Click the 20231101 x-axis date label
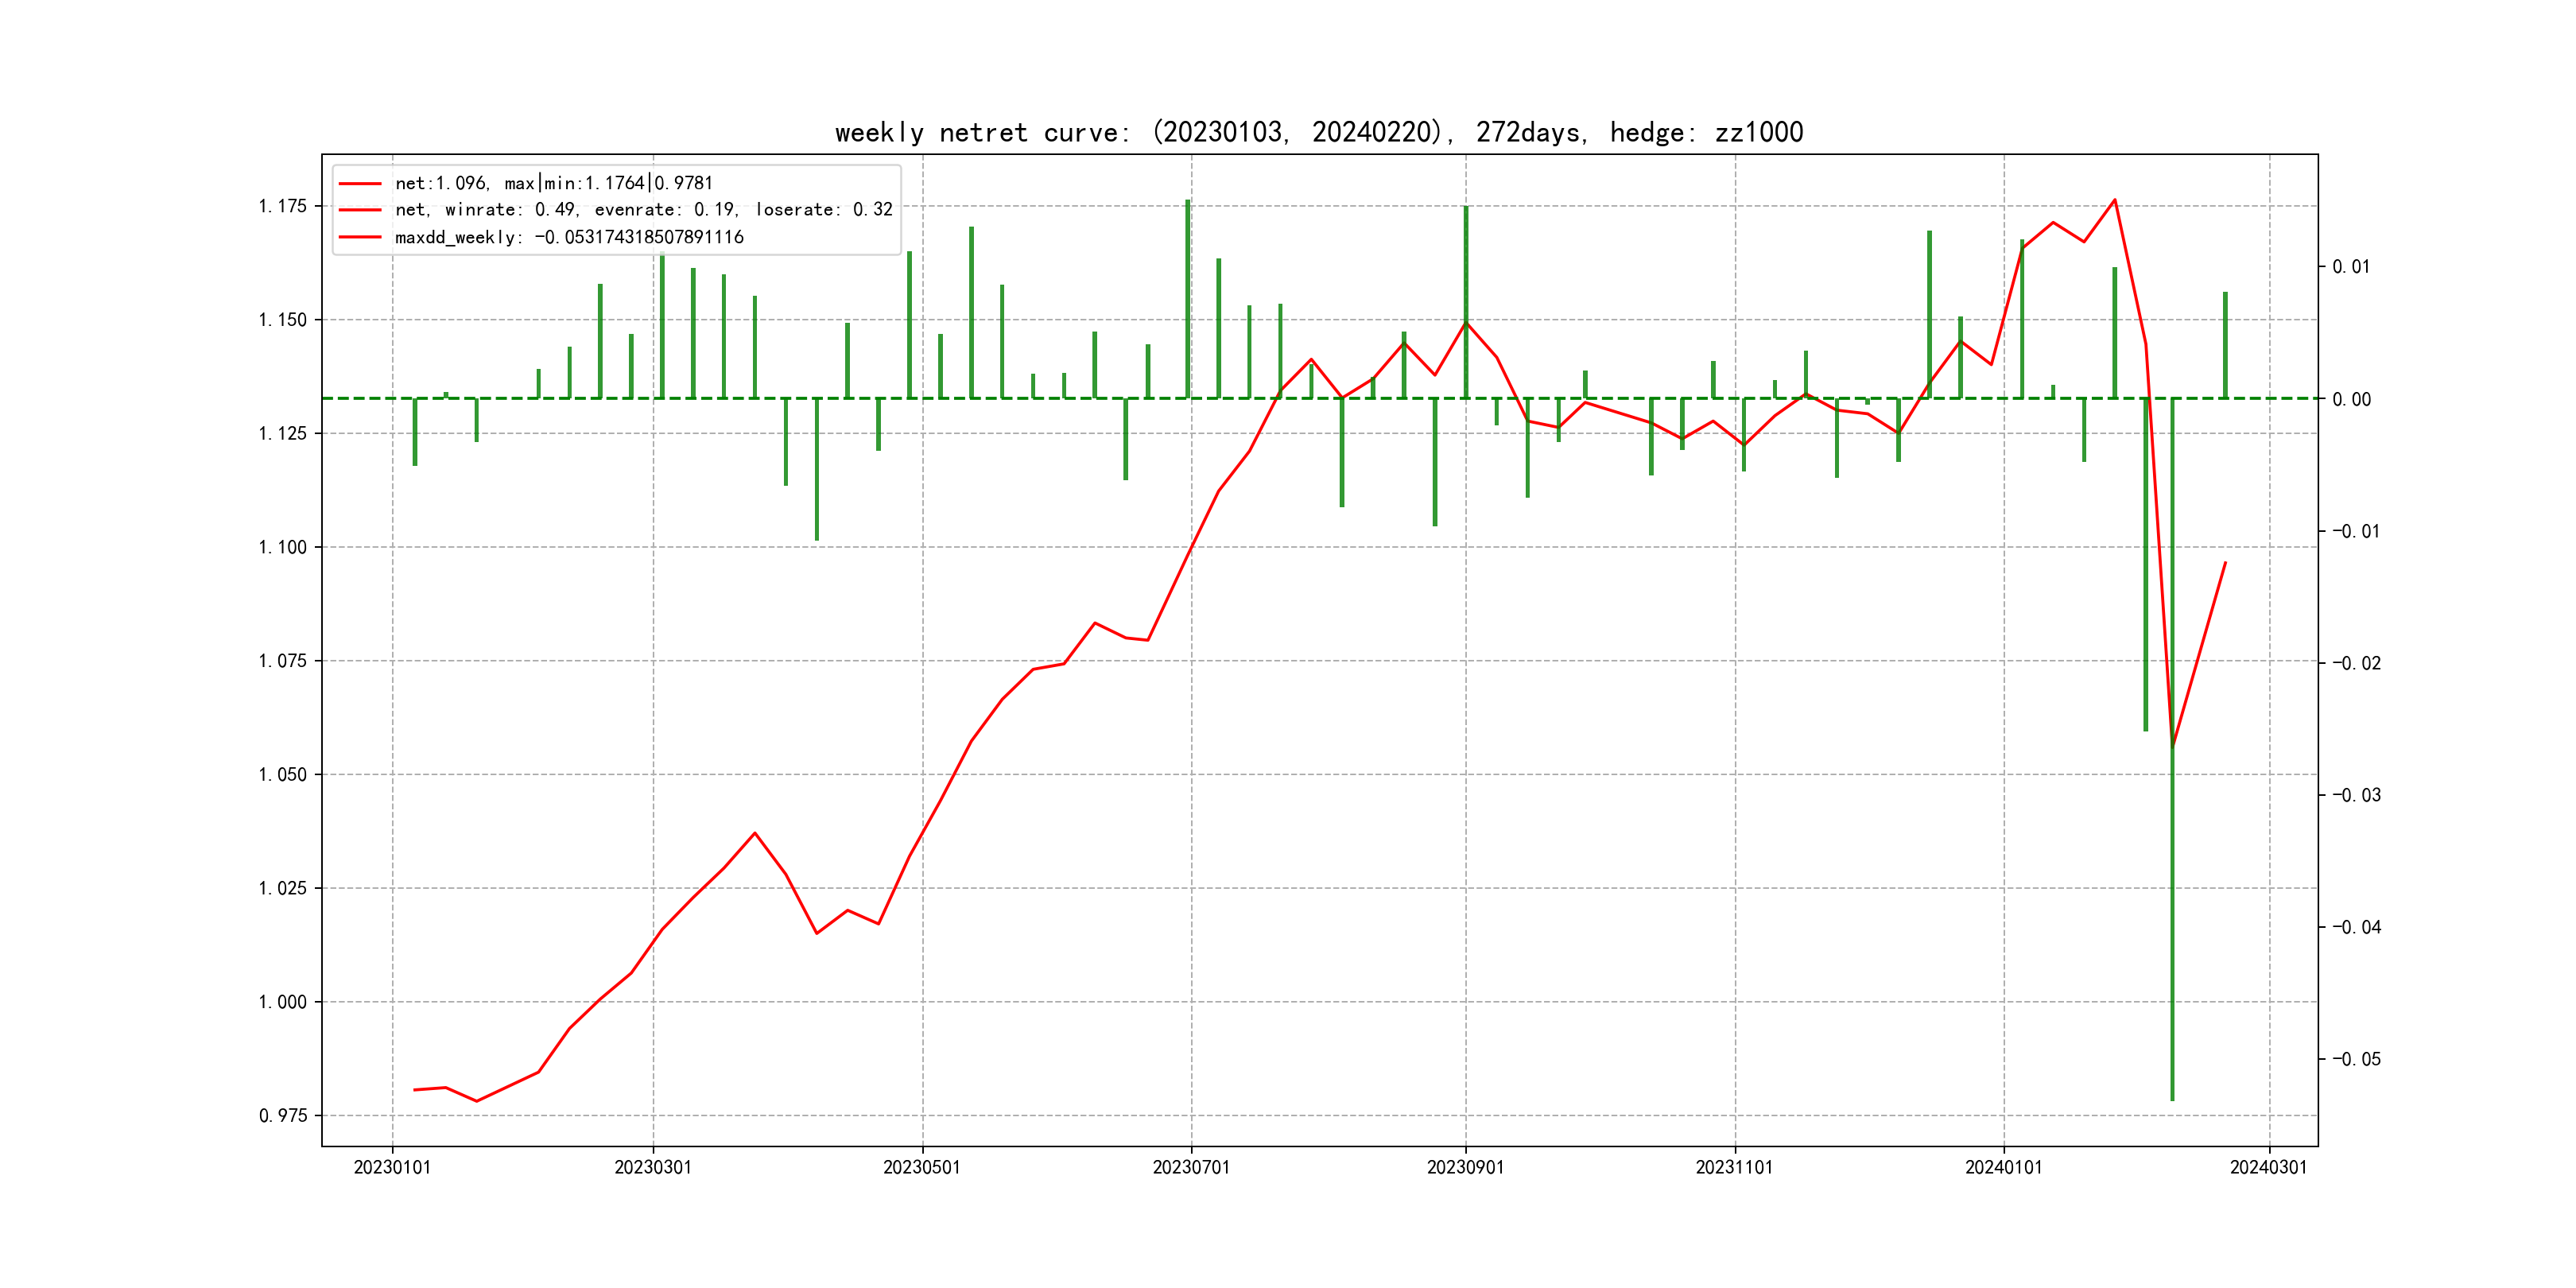 click(x=1734, y=1167)
